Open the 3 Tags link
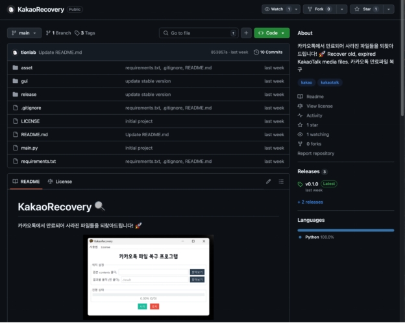 [84, 32]
